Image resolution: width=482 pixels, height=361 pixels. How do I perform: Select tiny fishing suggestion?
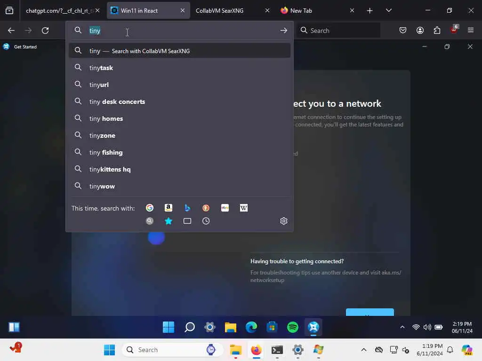pos(179,152)
